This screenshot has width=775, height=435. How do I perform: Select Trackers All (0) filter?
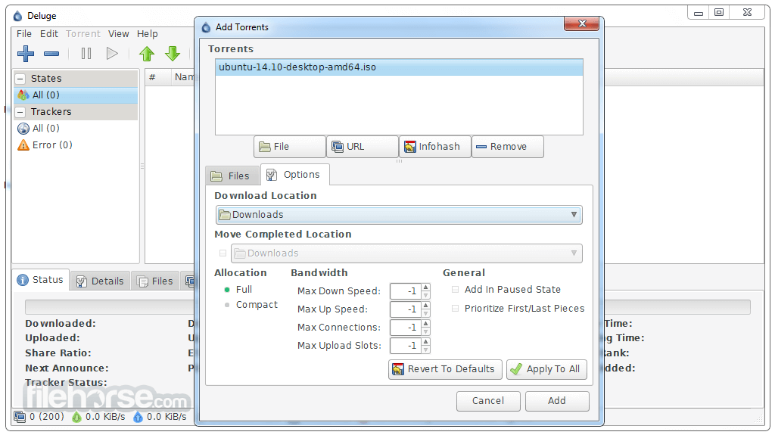point(76,129)
